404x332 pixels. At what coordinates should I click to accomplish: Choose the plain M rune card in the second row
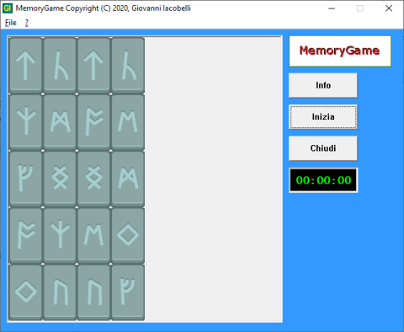click(128, 122)
